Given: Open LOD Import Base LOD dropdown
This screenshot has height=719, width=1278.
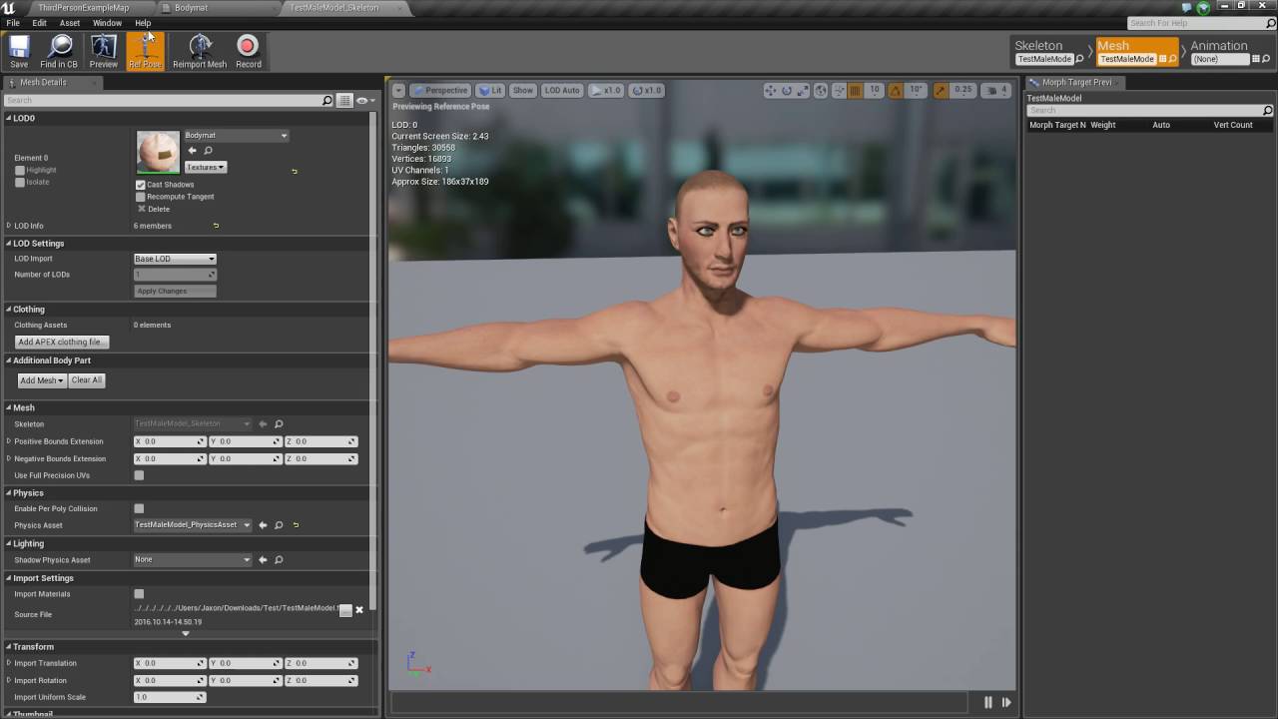Looking at the screenshot, I should (x=175, y=259).
